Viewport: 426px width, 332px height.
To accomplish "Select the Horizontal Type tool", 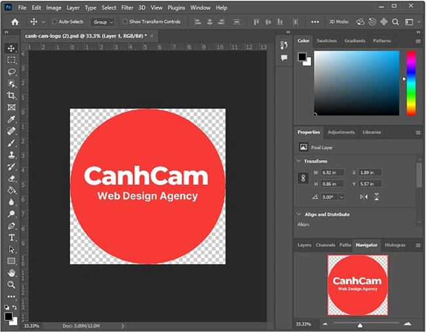I will [11, 237].
